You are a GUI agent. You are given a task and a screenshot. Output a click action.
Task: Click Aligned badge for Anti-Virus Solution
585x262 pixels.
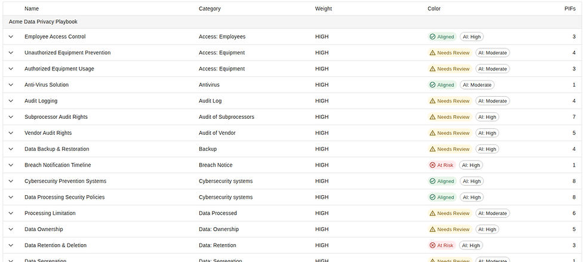click(x=442, y=85)
